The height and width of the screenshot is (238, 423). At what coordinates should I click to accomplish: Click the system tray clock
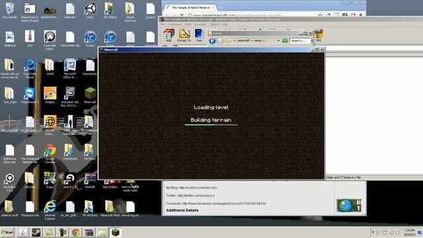[x=409, y=232]
